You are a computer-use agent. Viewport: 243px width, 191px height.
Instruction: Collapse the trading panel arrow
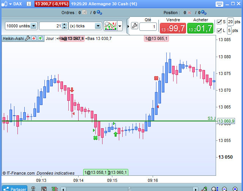click(x=128, y=26)
